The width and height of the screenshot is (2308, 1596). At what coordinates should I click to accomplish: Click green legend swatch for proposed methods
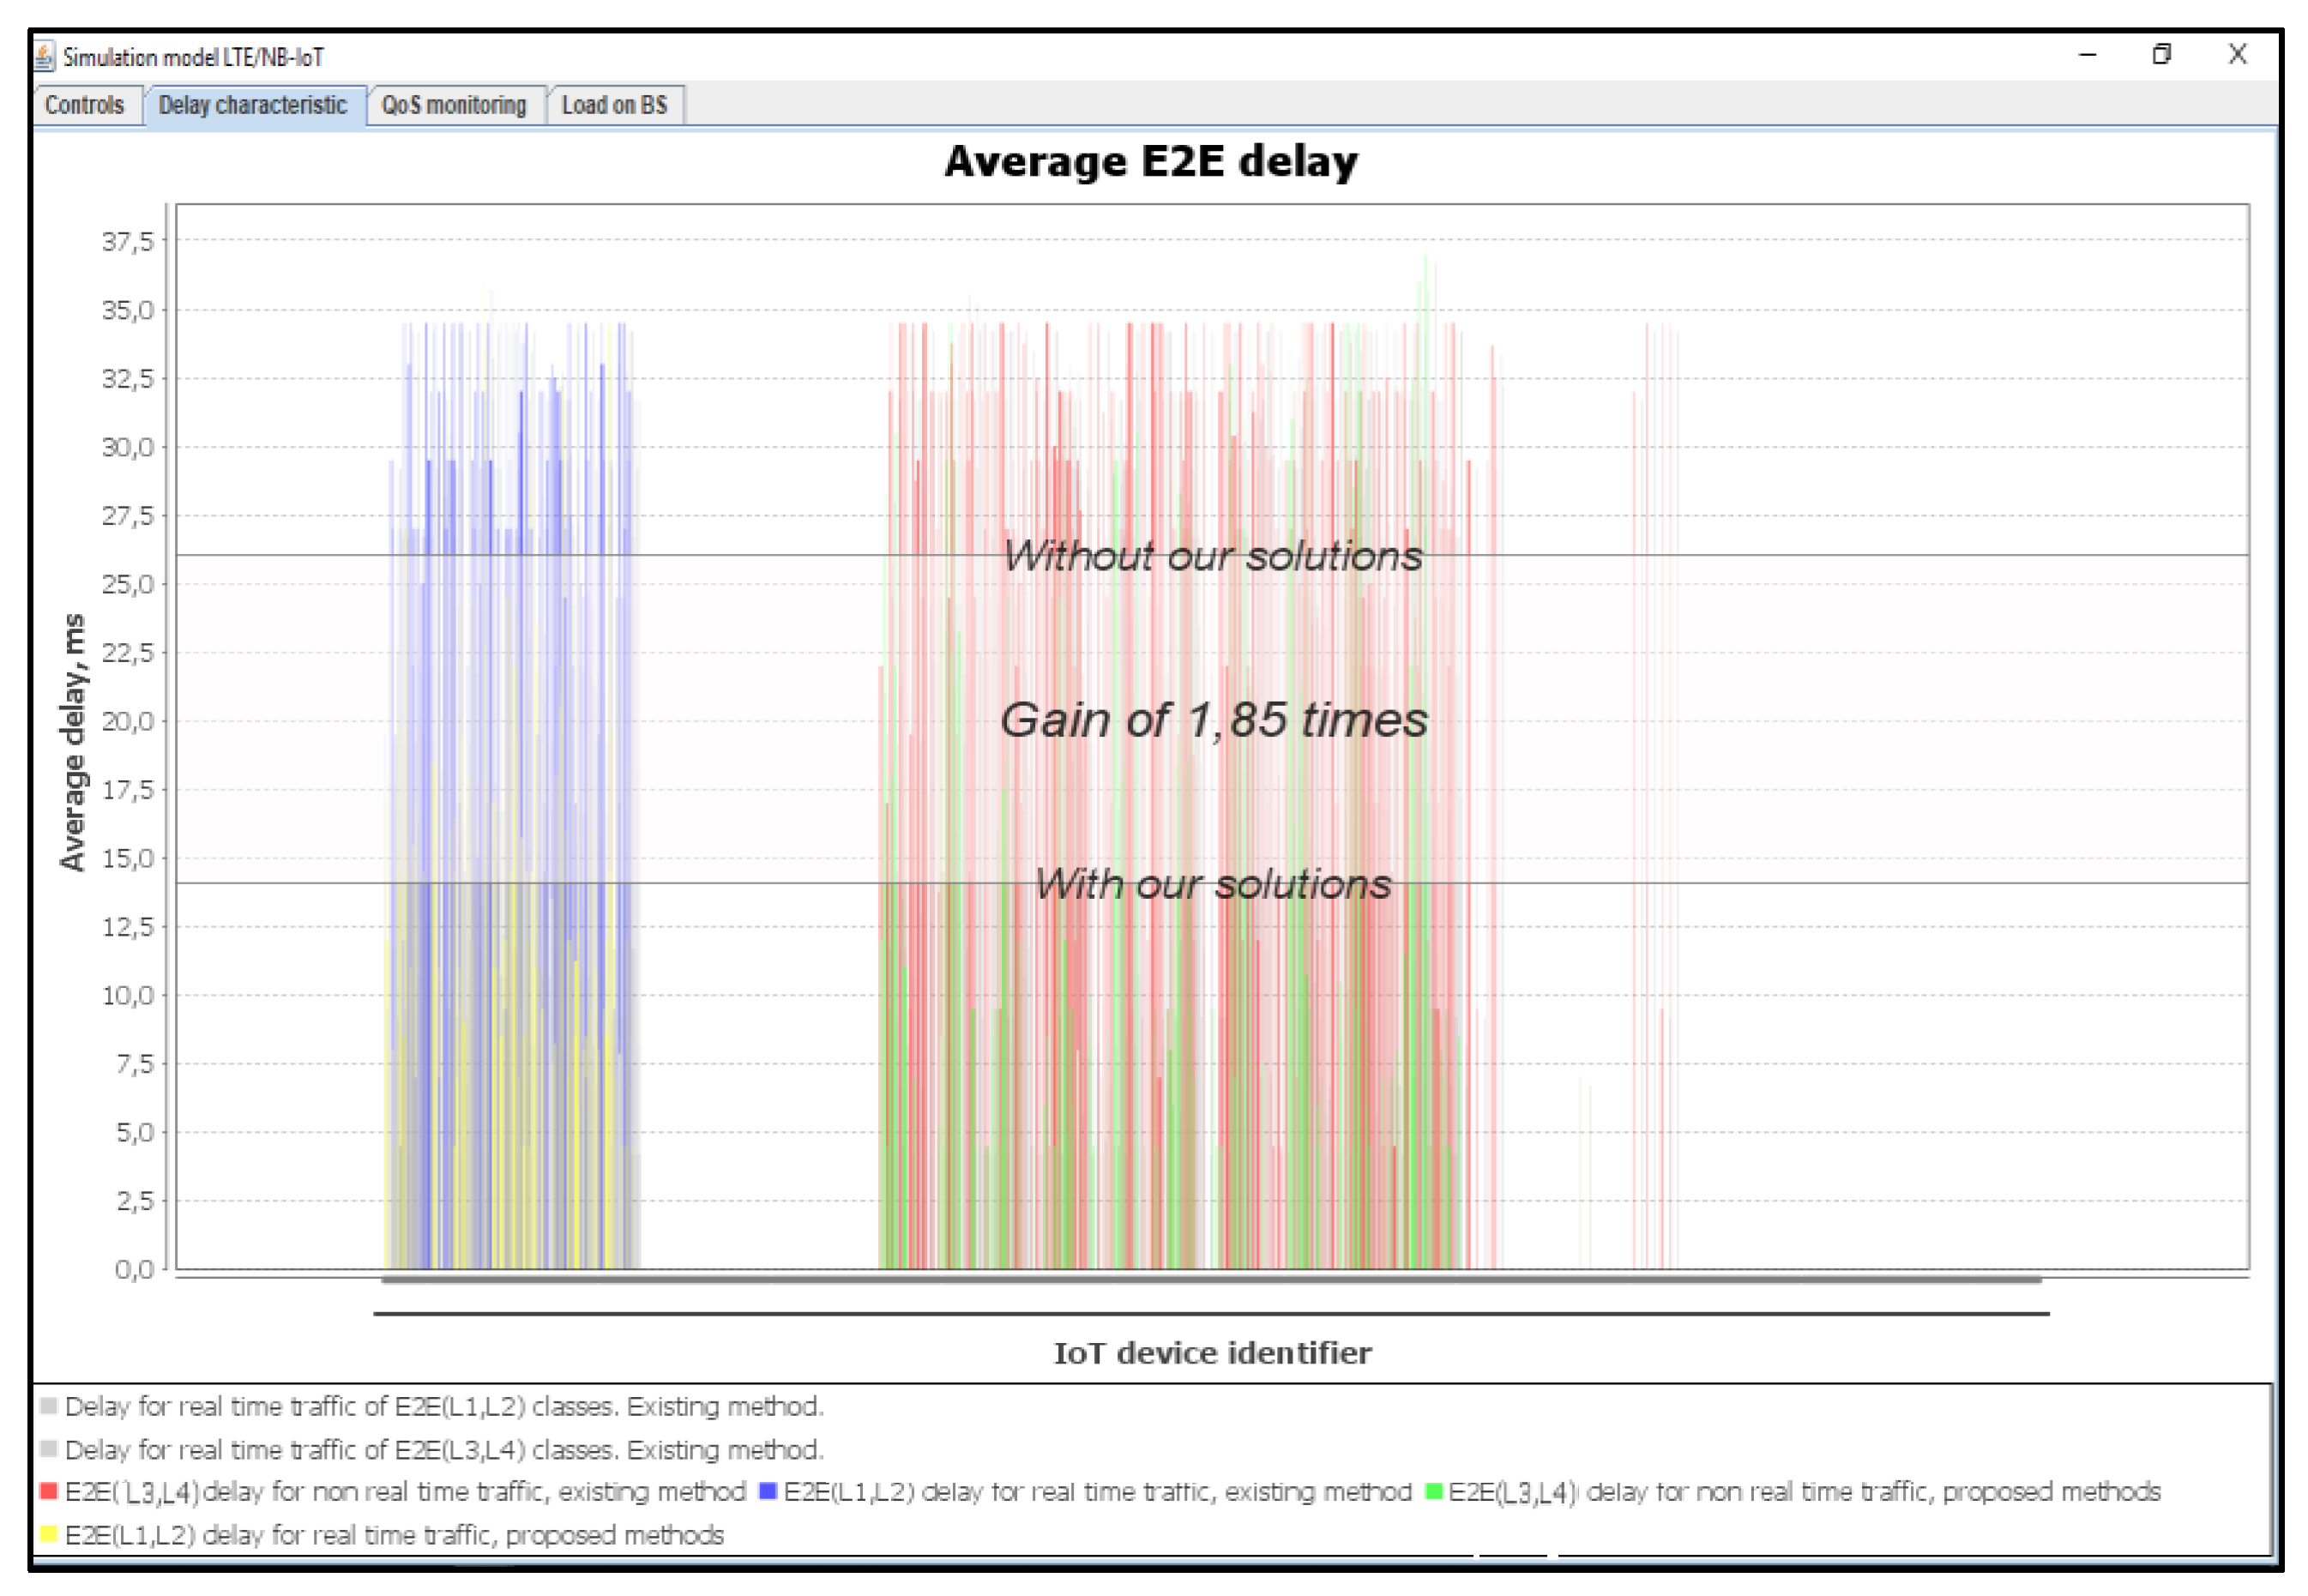(x=1433, y=1492)
